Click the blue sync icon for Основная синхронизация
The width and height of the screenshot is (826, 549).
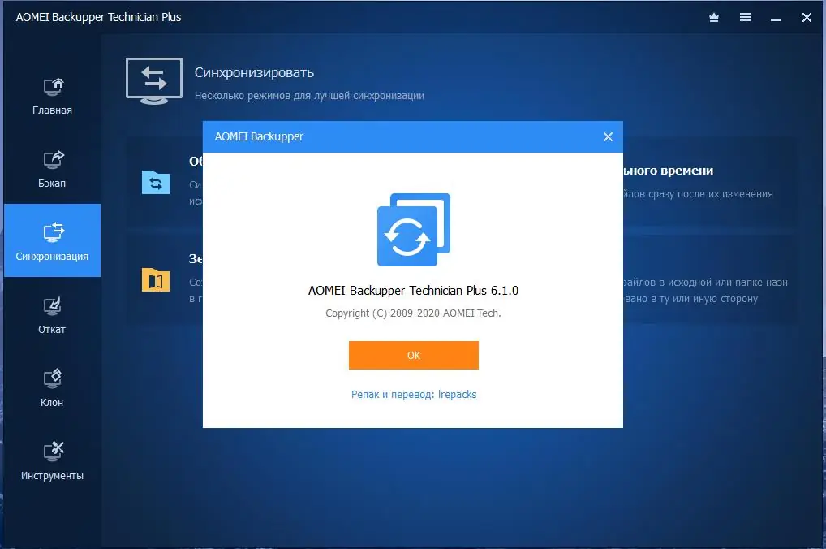click(x=154, y=183)
